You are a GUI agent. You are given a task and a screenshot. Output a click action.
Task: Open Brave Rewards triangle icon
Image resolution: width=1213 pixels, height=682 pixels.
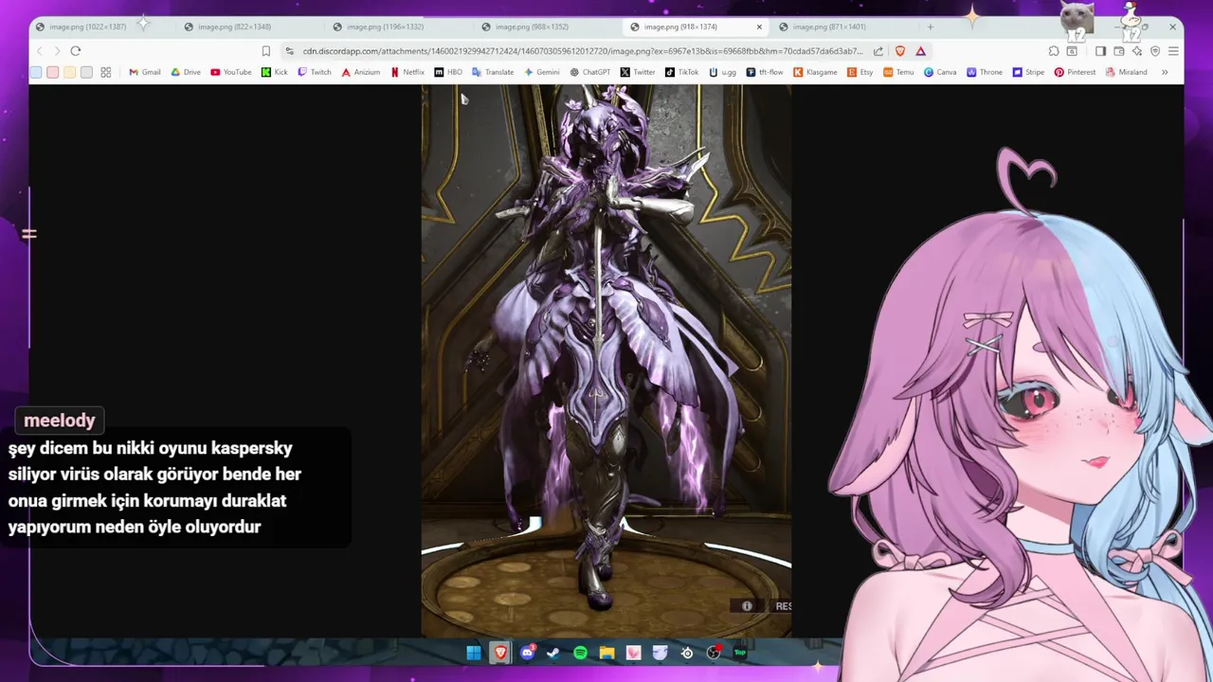point(920,51)
